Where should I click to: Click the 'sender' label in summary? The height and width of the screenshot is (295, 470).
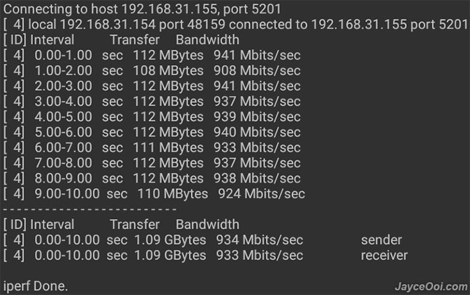[x=381, y=240]
